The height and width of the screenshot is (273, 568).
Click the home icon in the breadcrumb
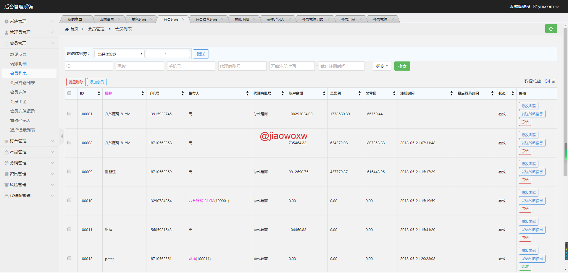pos(67,29)
